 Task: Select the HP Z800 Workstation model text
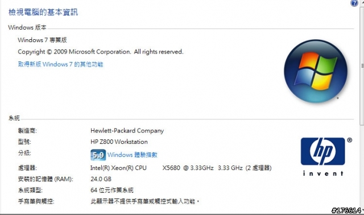click(x=119, y=142)
